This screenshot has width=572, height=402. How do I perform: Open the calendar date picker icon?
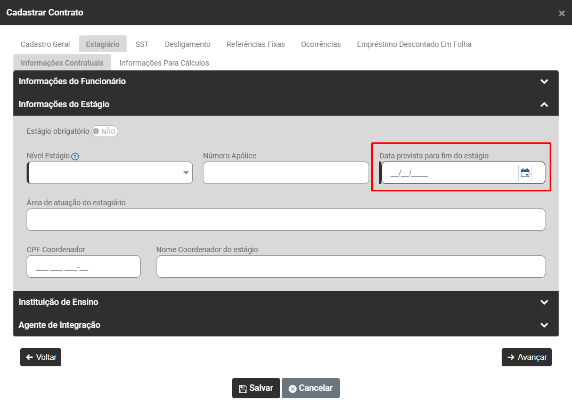[x=525, y=173]
